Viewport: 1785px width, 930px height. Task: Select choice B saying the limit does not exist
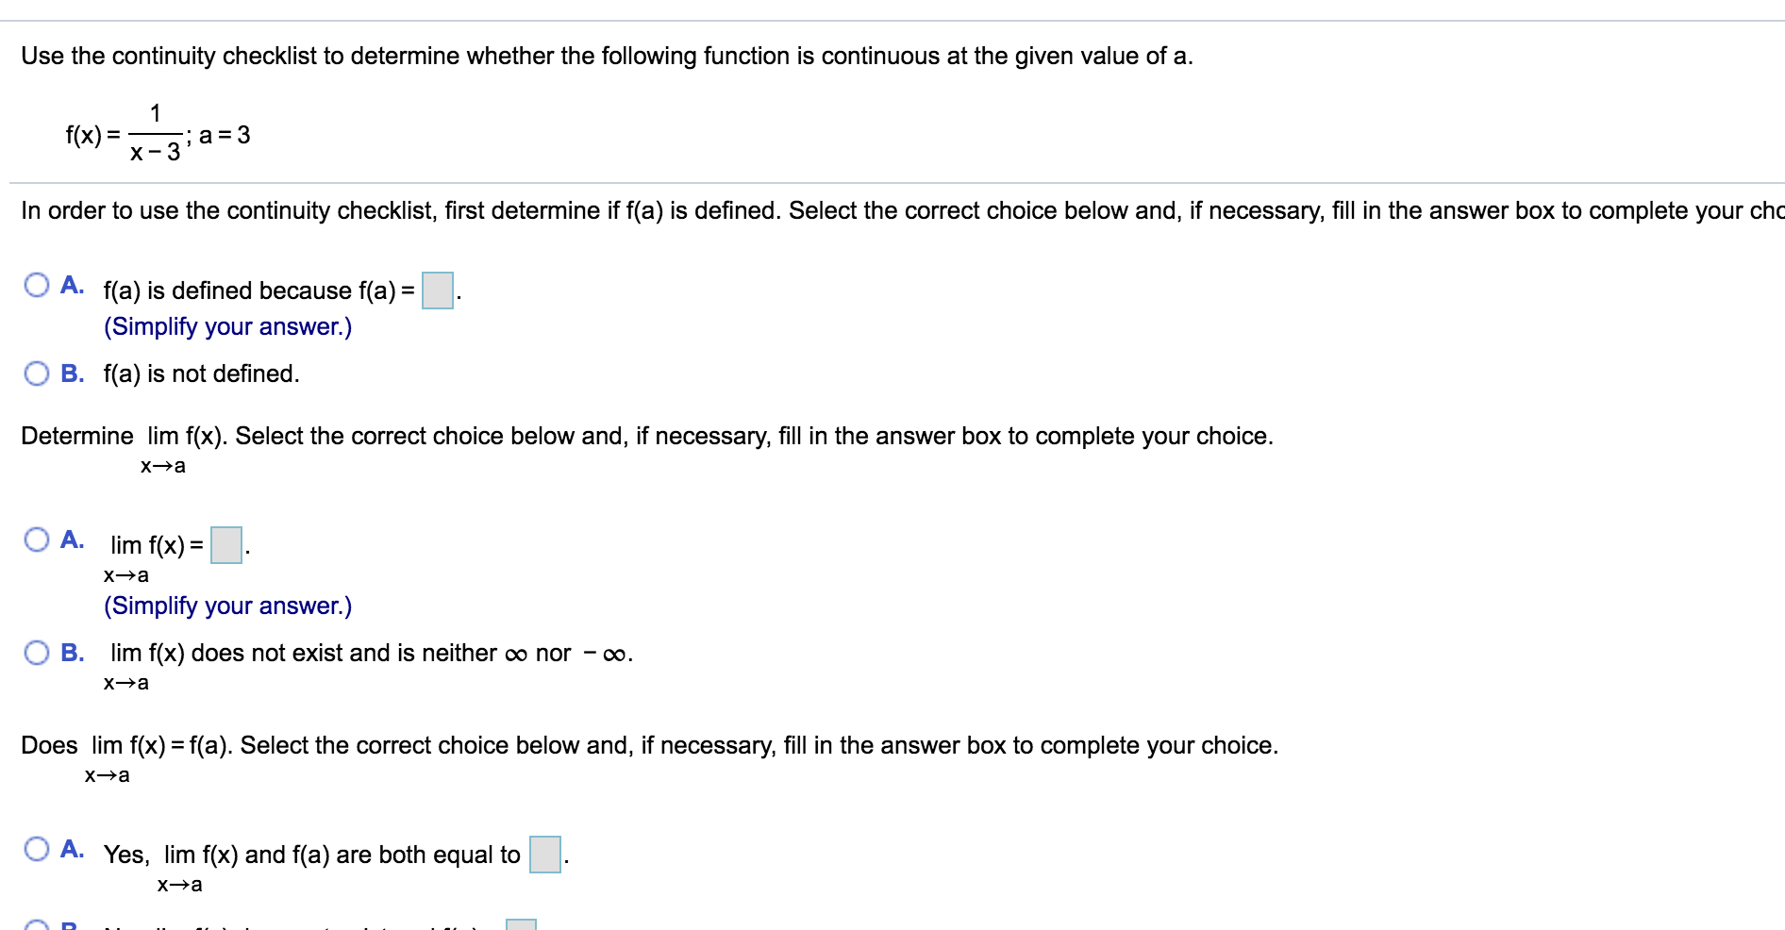(37, 651)
